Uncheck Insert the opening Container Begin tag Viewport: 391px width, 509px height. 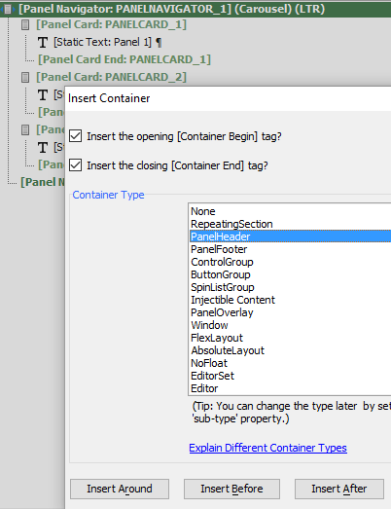(75, 136)
